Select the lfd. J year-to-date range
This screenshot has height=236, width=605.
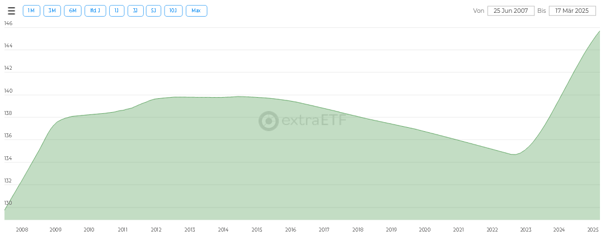(x=95, y=11)
